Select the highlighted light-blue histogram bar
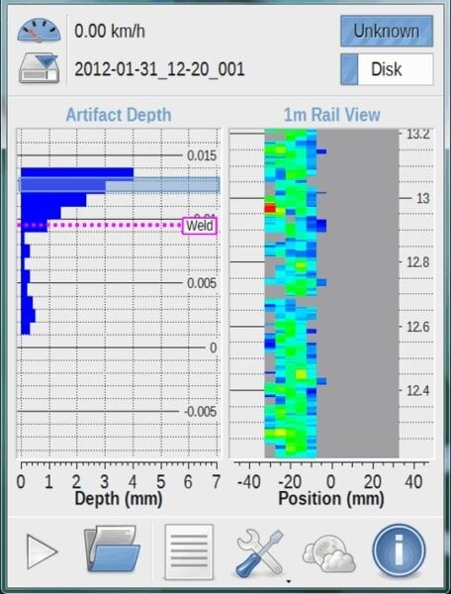 pyautogui.click(x=120, y=186)
